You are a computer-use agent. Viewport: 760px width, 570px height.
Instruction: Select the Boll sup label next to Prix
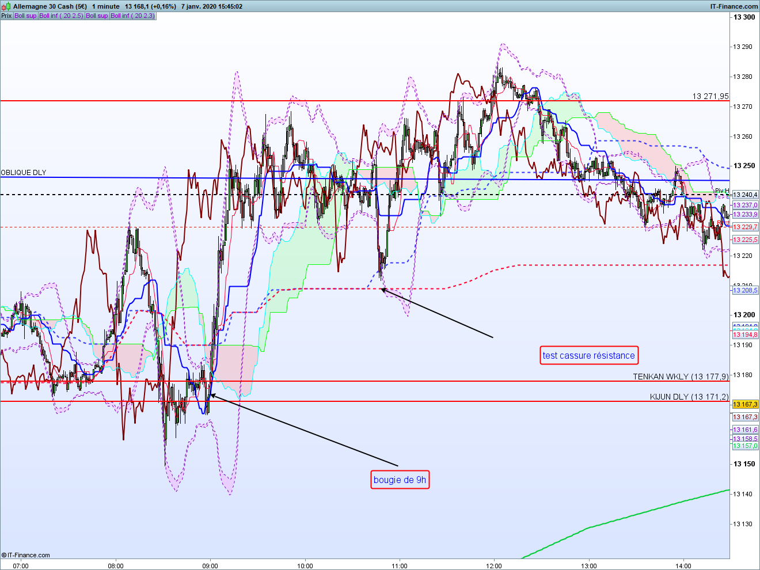tap(25, 16)
